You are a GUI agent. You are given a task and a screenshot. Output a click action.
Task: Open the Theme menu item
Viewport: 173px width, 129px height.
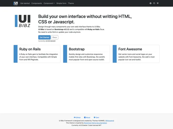[x=71, y=3]
